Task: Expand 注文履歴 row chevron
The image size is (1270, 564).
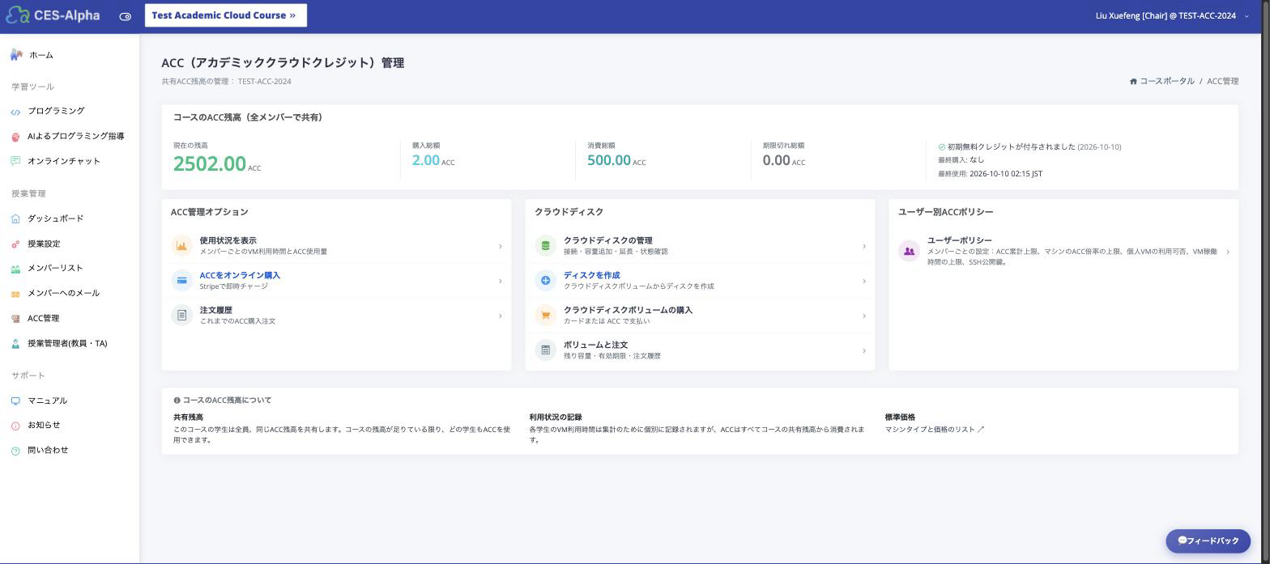Action: pos(500,316)
